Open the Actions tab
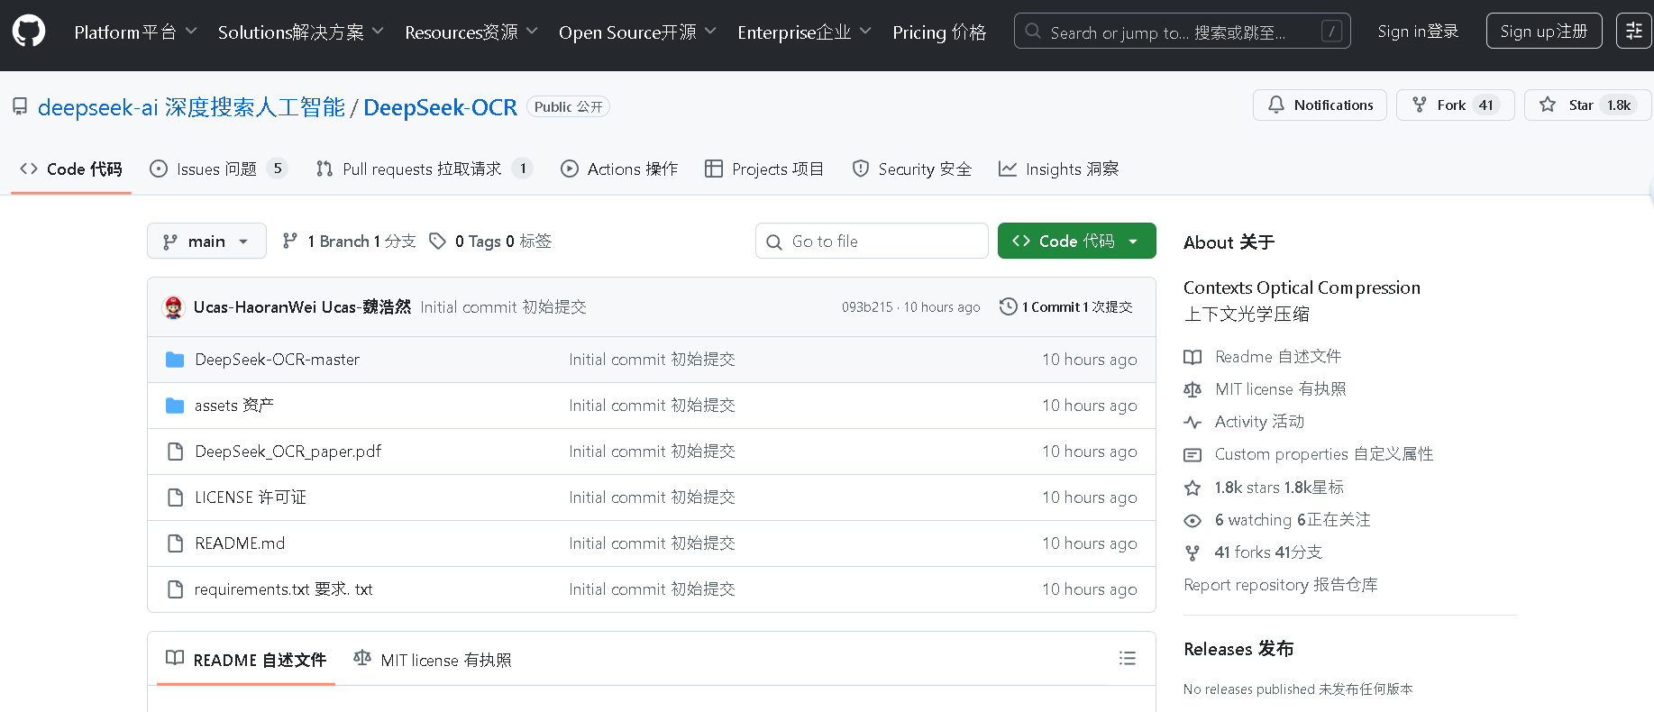Viewport: 1654px width, 712px height. tap(619, 169)
